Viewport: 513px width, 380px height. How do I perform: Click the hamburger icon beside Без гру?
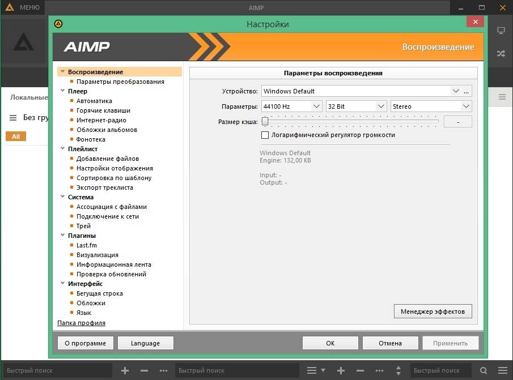pyautogui.click(x=13, y=118)
